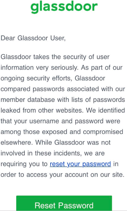Screen dimensions: 127x211
Task: Click the word 'Glassdoor' in the 'ongoing security efforts' line
Action: pyautogui.click(x=90, y=78)
